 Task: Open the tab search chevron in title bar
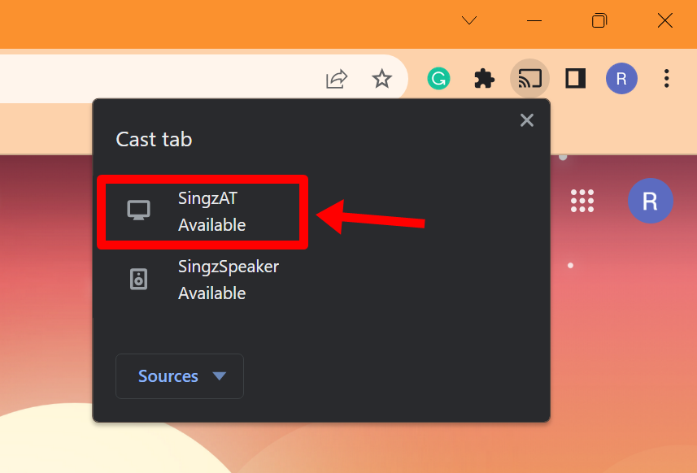(x=469, y=20)
